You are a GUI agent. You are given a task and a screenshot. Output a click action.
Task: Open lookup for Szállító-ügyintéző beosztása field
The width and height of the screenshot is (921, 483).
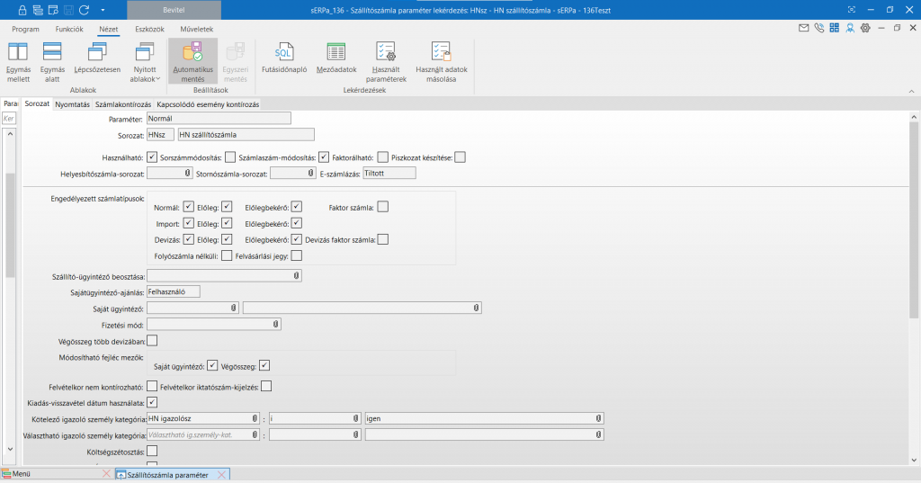pos(296,276)
